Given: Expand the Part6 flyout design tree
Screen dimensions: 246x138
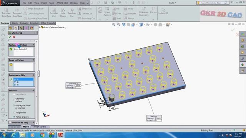Looking at the screenshot, I should [x=40, y=27].
